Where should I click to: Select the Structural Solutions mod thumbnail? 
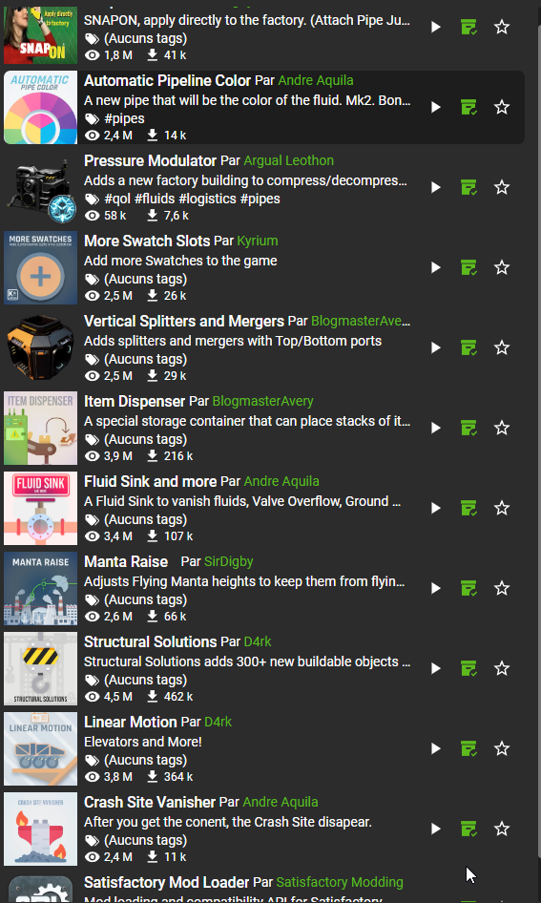click(x=40, y=668)
